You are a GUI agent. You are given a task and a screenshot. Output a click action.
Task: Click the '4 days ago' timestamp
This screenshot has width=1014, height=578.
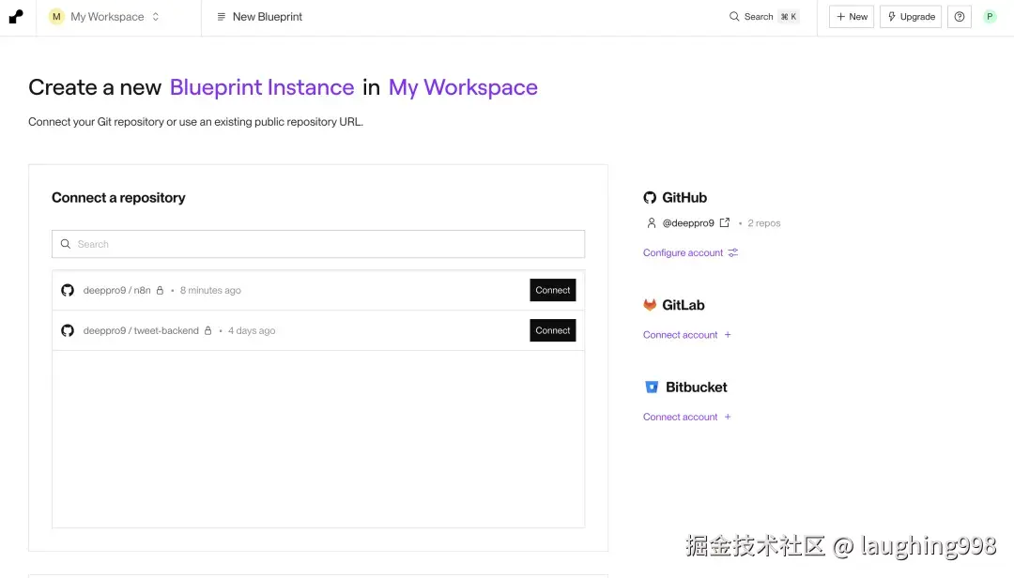tap(252, 330)
